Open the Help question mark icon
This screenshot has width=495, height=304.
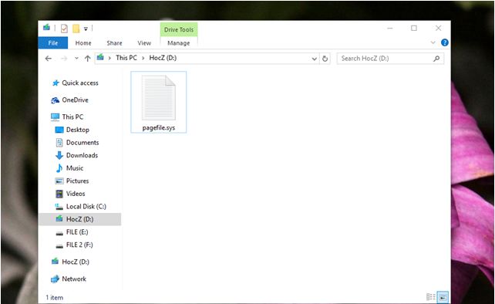click(444, 42)
